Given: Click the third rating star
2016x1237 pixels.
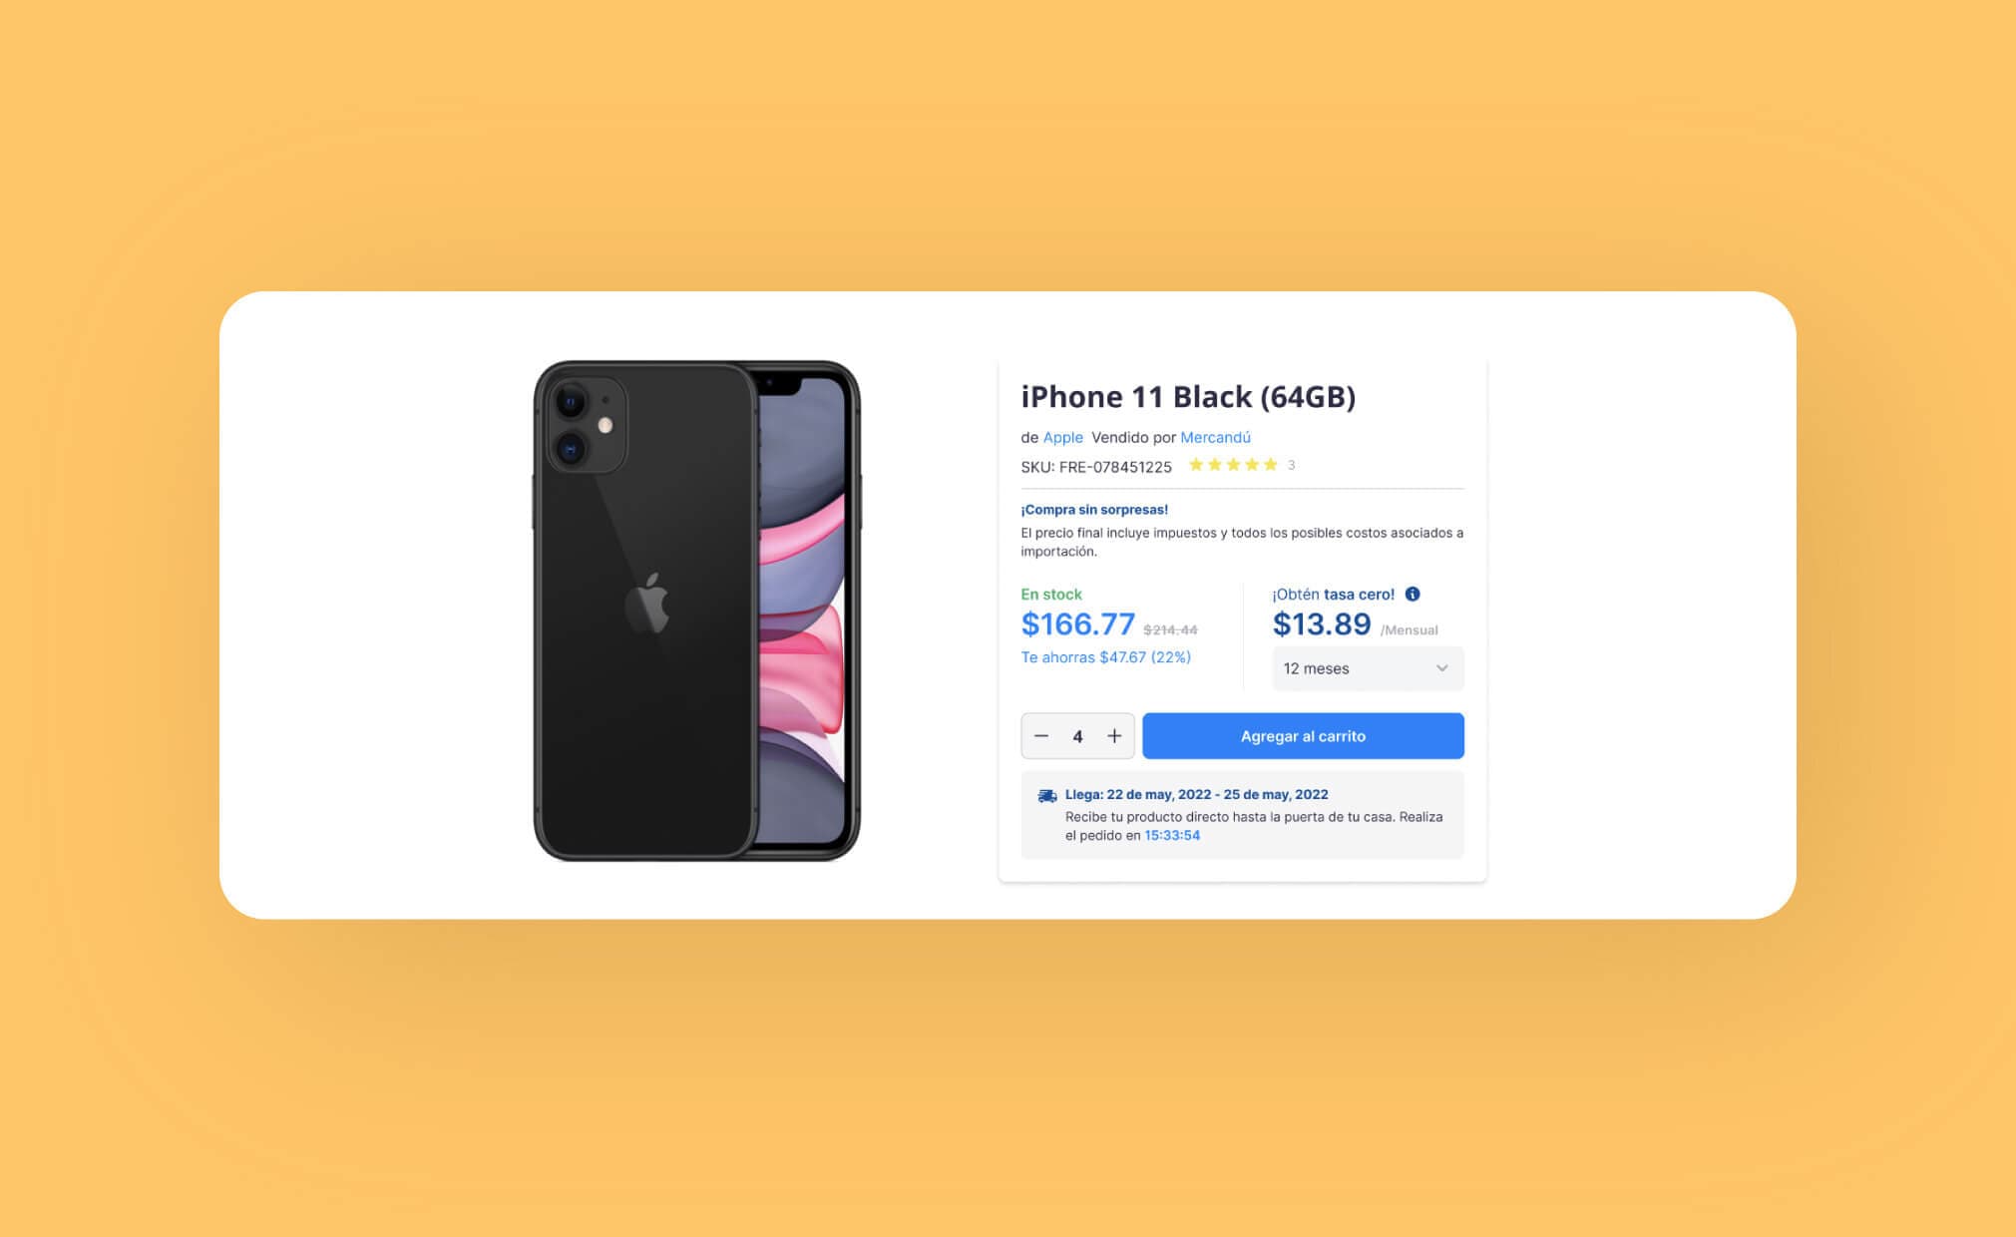Looking at the screenshot, I should pos(1233,465).
